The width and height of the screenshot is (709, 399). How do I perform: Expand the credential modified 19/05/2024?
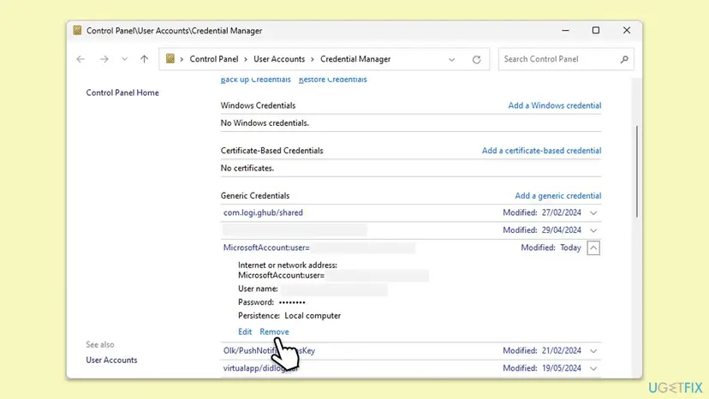click(593, 368)
